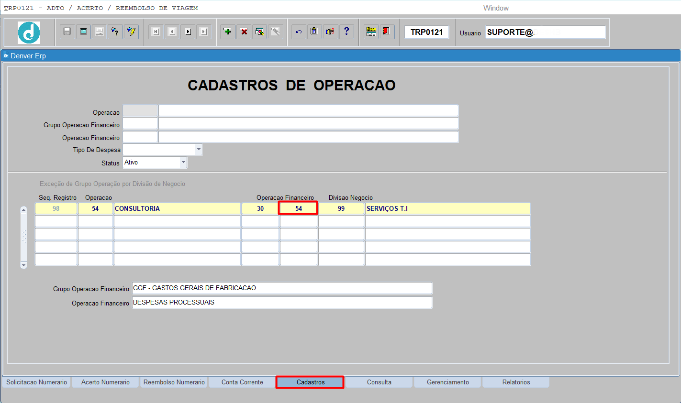Image resolution: width=681 pixels, height=403 pixels.
Task: Open the Menu toolbar icon
Action: click(x=371, y=32)
